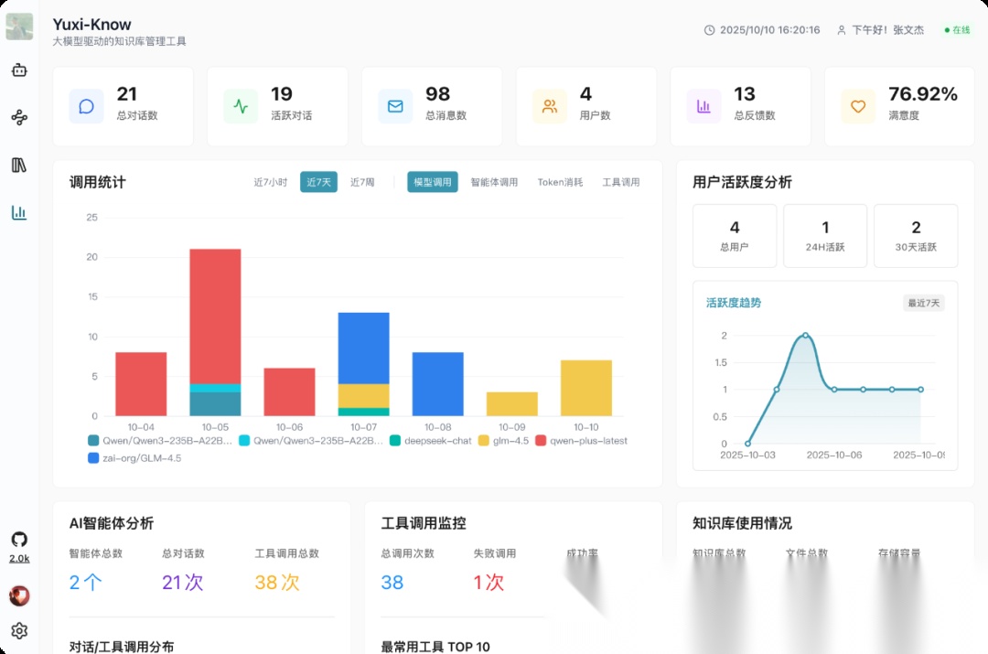Switch time range to 近7小时
This screenshot has width=988, height=654.
(x=271, y=182)
